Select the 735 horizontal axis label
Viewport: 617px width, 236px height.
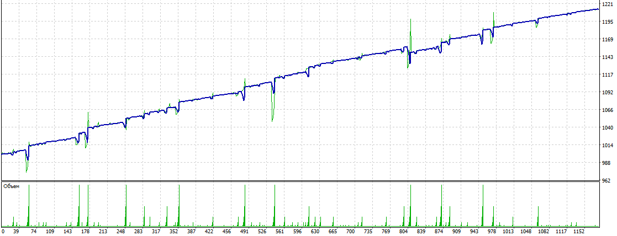coord(368,232)
